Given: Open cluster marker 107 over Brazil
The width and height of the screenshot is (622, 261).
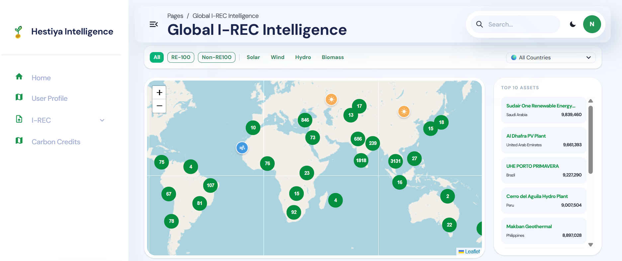Looking at the screenshot, I should click(211, 185).
